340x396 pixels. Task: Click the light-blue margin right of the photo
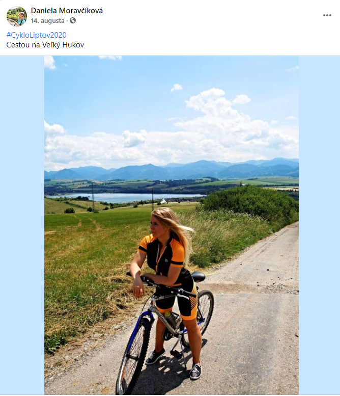[319, 225]
